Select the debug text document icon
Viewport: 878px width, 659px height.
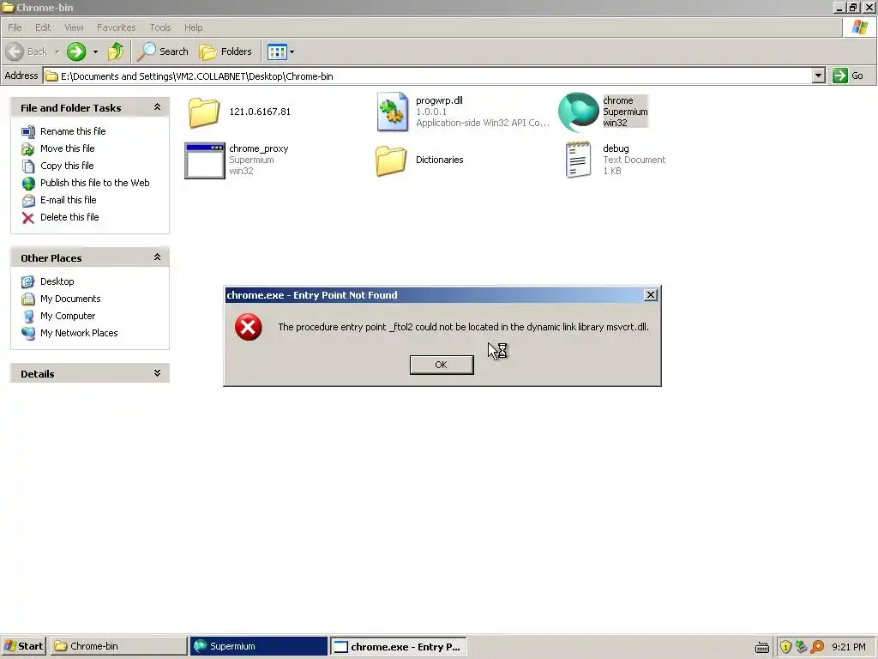579,160
